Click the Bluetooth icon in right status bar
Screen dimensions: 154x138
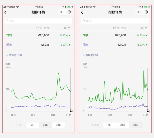(x=143, y=7)
